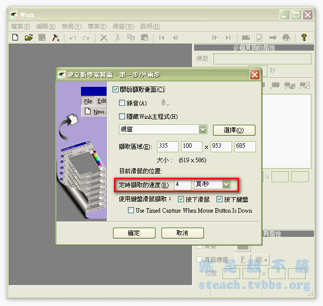Click the View rendered output icon
This screenshot has width=323, height=306.
pyautogui.click(x=259, y=37)
